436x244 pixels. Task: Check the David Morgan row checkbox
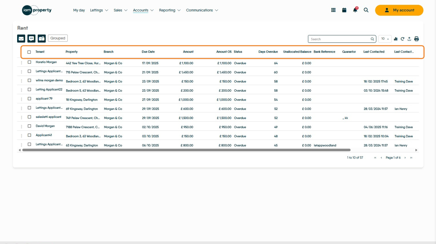[x=29, y=126]
